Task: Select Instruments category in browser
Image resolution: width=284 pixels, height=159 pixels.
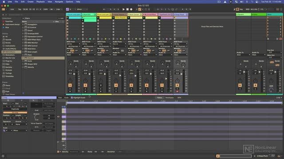Action: (10, 46)
